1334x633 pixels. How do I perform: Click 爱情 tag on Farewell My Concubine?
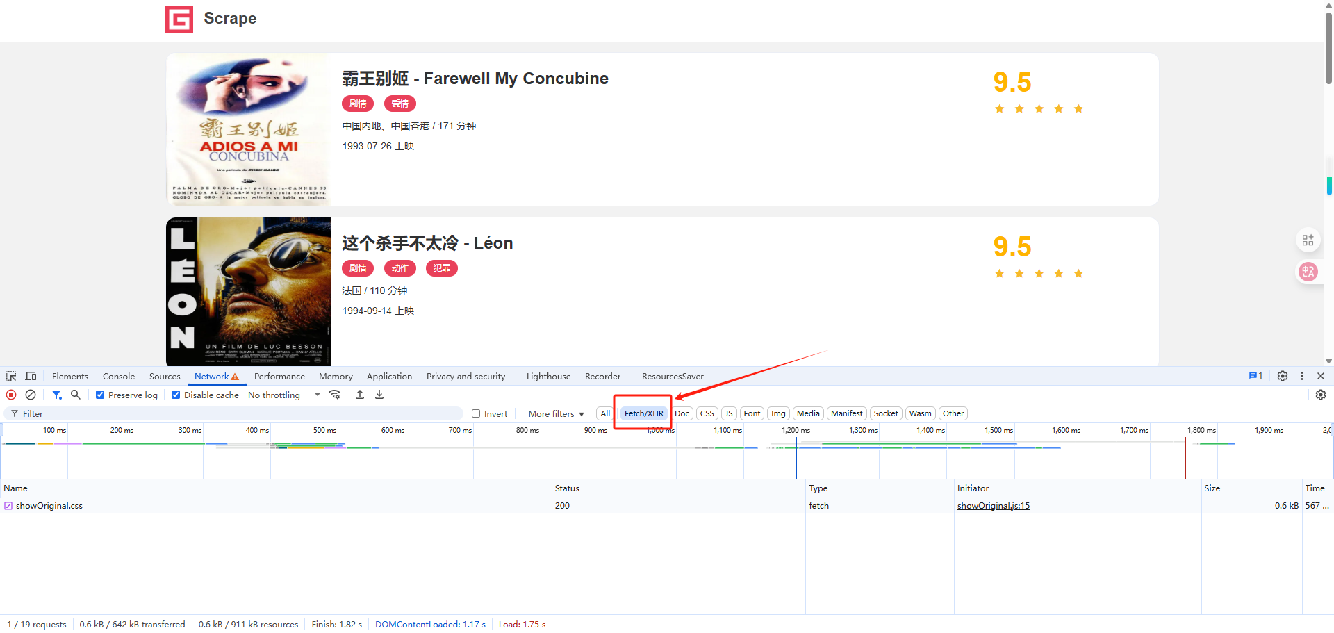point(400,104)
